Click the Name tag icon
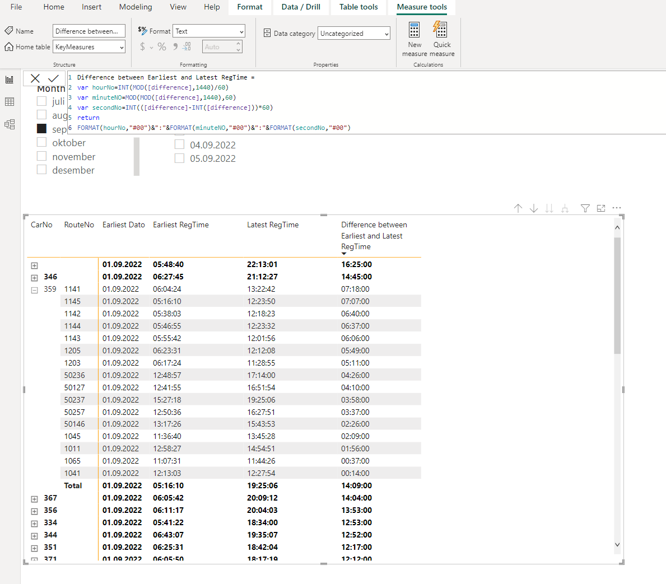 pyautogui.click(x=9, y=31)
